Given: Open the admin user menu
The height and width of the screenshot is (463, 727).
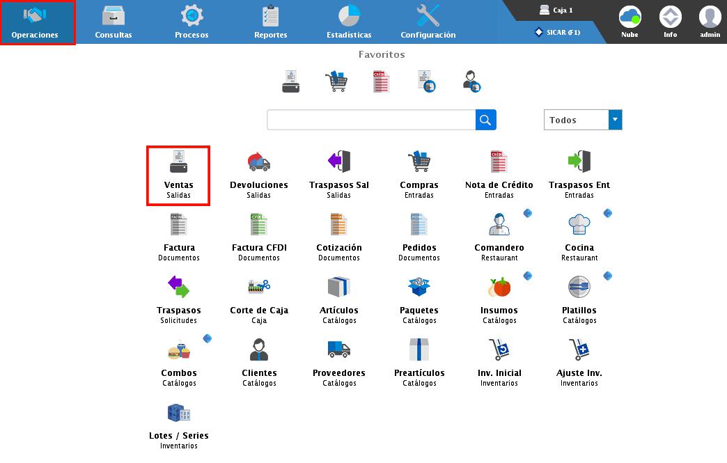Looking at the screenshot, I should pos(710,22).
